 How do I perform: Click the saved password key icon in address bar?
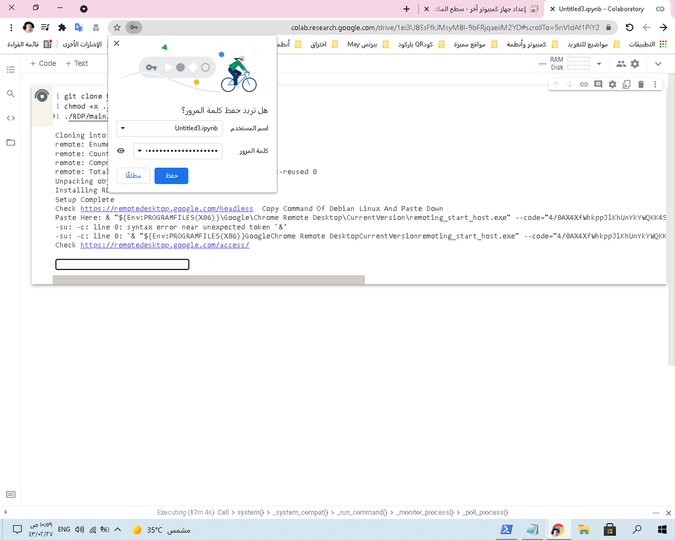tap(134, 27)
